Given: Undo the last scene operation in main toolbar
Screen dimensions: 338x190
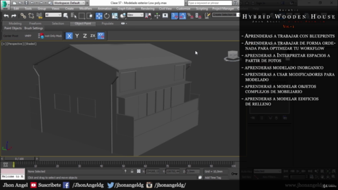Looking at the screenshot, I should 6,16.
